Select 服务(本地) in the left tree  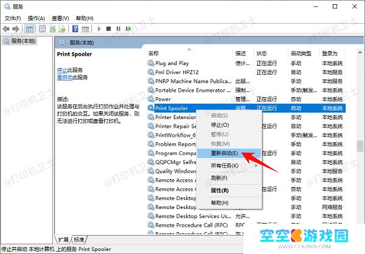(19, 41)
